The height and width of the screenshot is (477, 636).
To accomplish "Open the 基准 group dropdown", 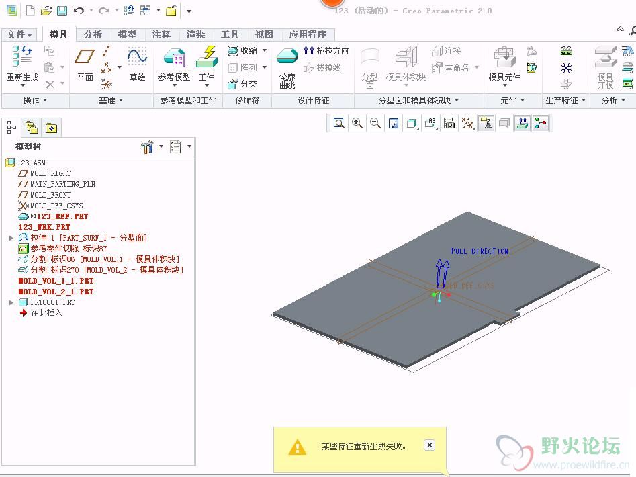I will pyautogui.click(x=111, y=100).
